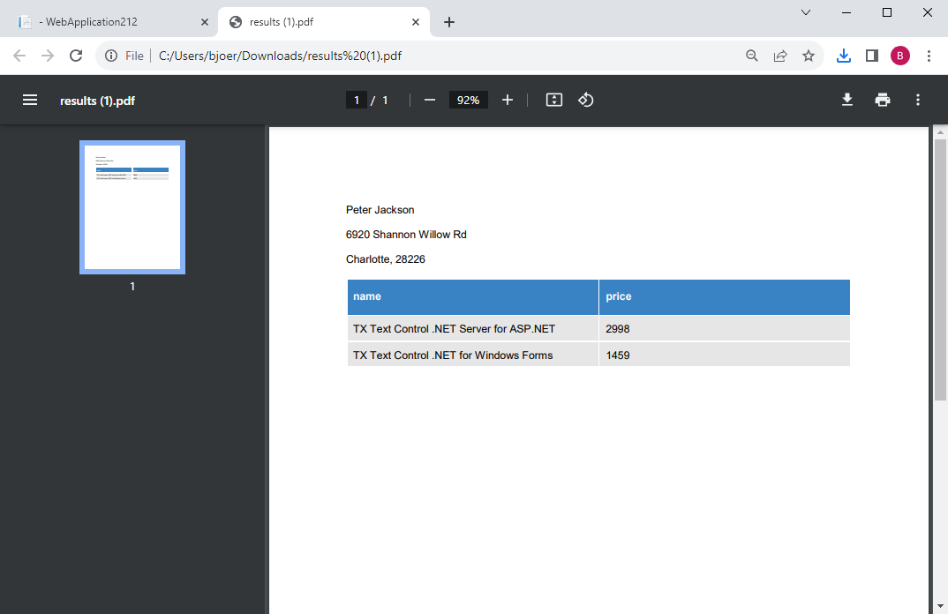Switch to WebApplication212 tab
This screenshot has height=614, width=948.
[x=109, y=22]
